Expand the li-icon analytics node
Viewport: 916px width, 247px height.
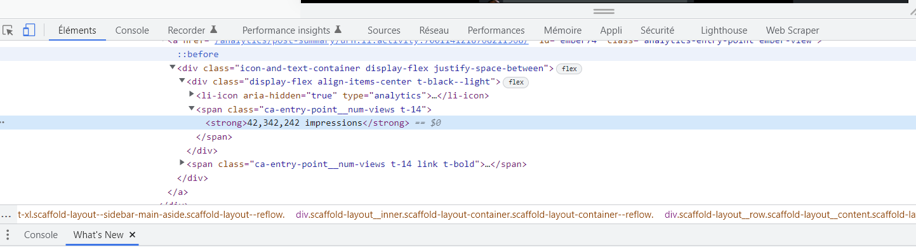coord(192,95)
